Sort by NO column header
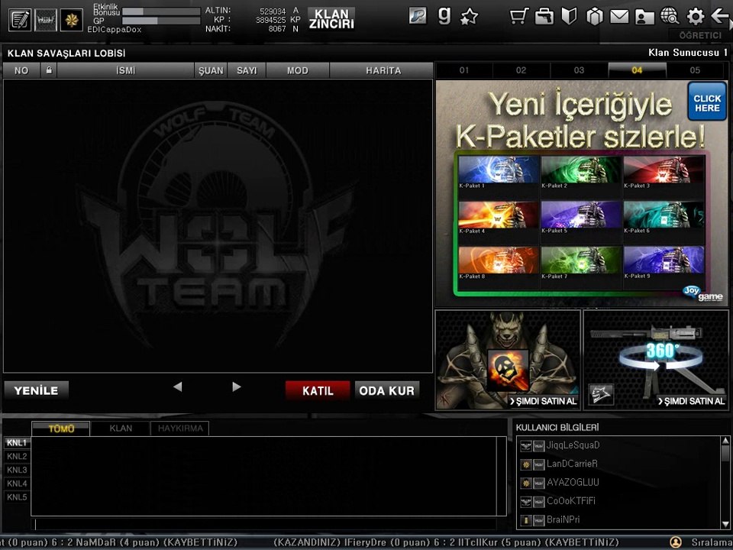The width and height of the screenshot is (733, 550). (x=21, y=70)
